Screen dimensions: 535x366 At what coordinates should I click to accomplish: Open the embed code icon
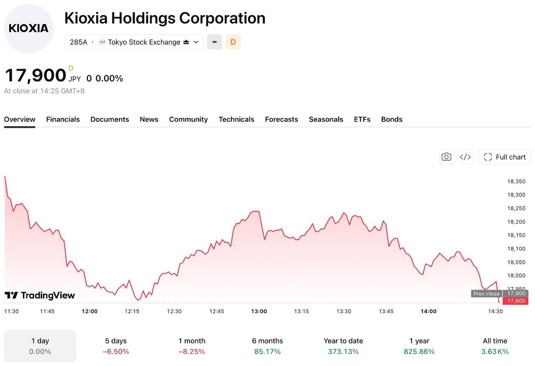(x=465, y=157)
